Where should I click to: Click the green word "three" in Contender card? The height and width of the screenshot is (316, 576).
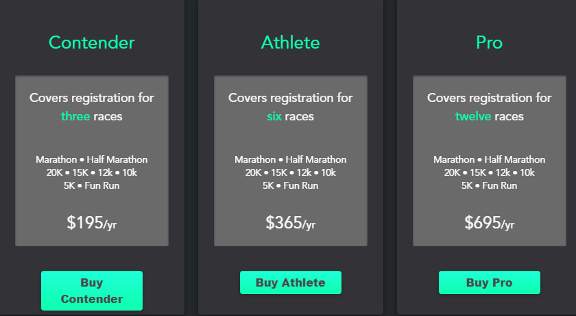pos(75,116)
